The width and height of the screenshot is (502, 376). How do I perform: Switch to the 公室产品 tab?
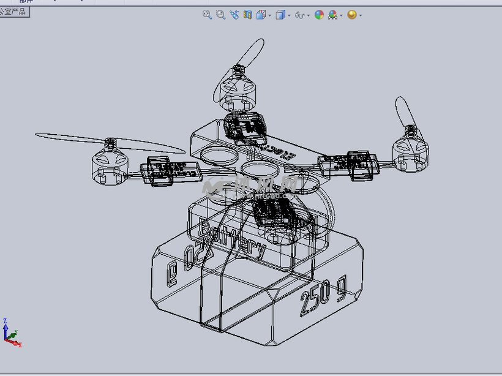[x=13, y=12]
